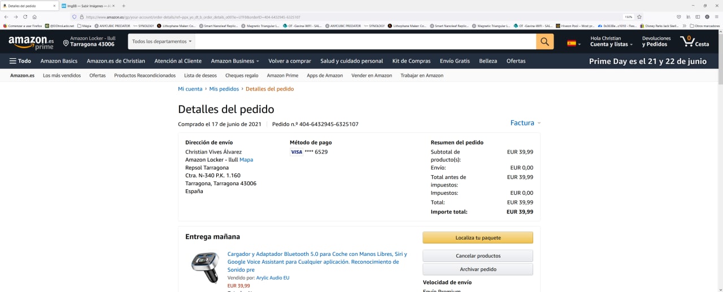Click the Pocket save icon
Viewport: 723px width, 292px height.
tap(679, 17)
